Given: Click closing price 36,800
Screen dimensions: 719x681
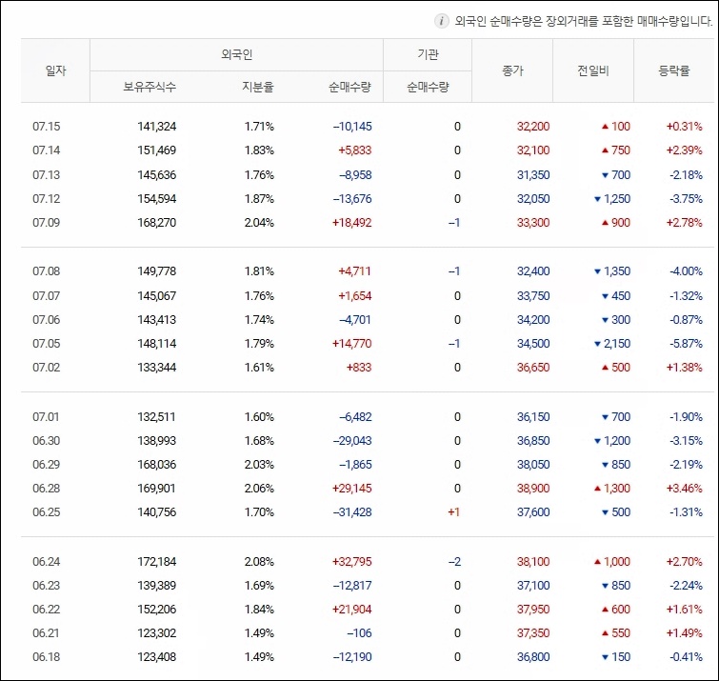Looking at the screenshot, I should point(533,657).
